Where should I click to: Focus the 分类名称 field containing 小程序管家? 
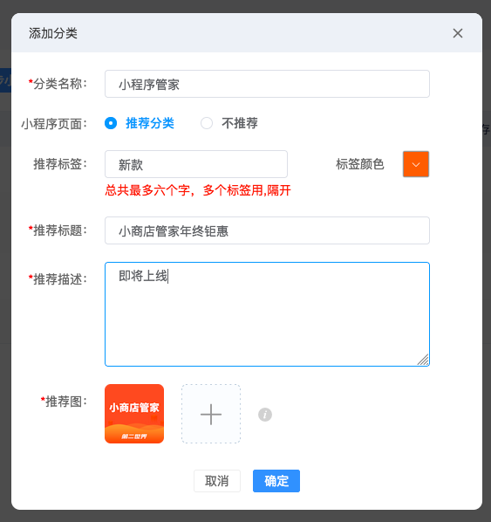pos(267,84)
